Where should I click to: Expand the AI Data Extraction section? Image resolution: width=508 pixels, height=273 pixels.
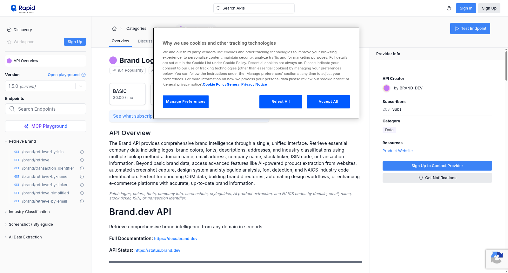[23, 237]
